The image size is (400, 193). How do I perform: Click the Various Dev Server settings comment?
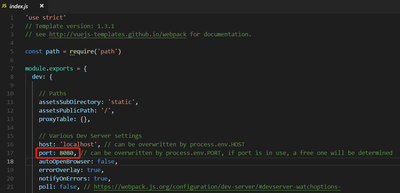coord(90,136)
